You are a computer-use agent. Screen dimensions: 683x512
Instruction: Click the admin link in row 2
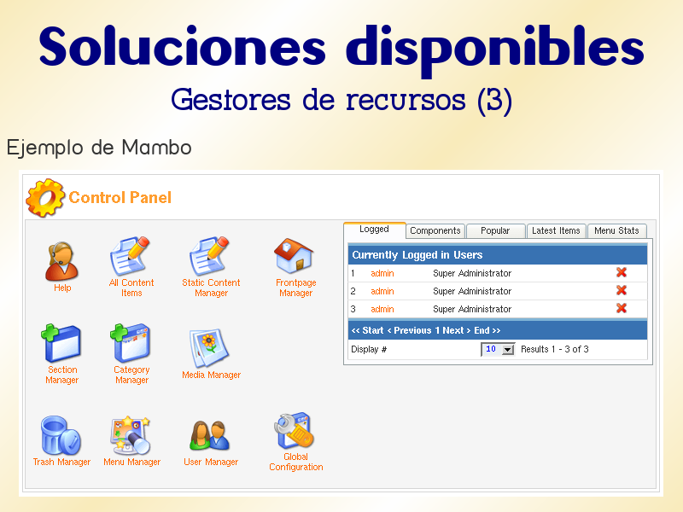point(382,291)
